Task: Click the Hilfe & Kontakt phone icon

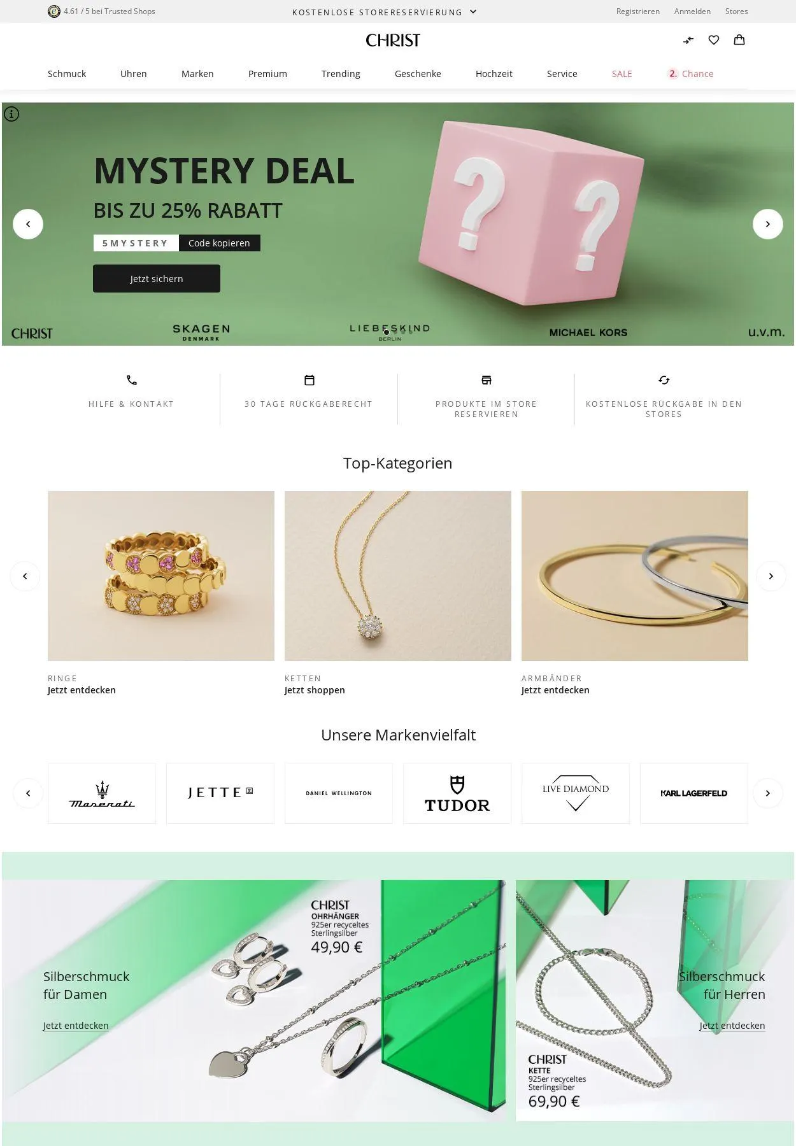Action: point(132,380)
